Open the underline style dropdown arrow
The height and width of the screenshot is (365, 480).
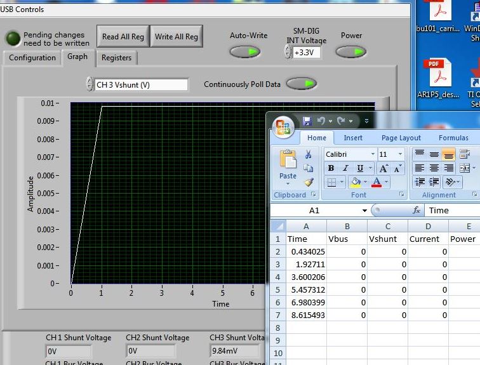[370, 168]
